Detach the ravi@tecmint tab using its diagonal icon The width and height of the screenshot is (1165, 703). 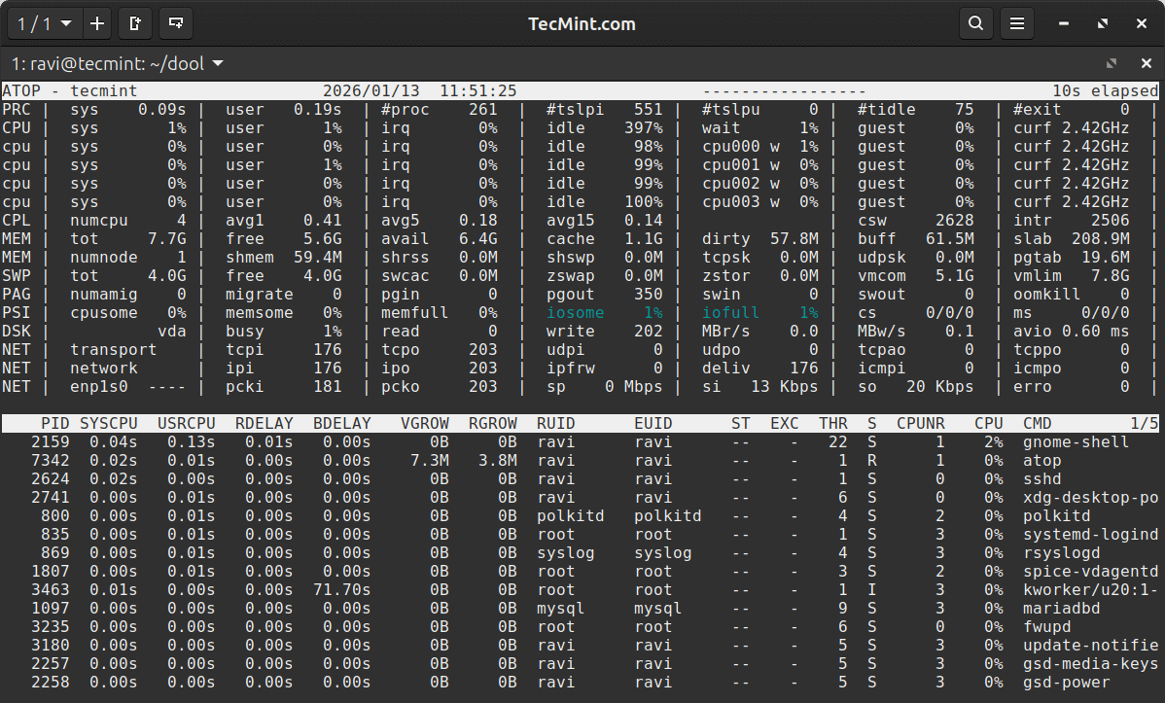[x=1111, y=62]
